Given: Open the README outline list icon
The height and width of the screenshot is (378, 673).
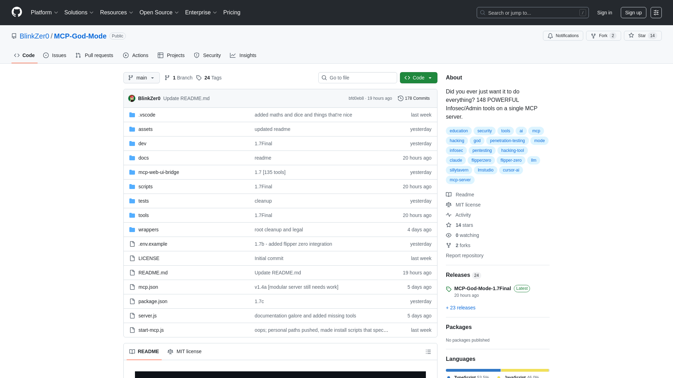Looking at the screenshot, I should click(x=428, y=352).
